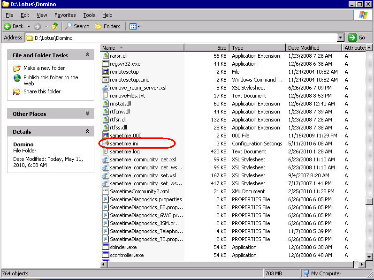Click the vertical scrollbar up arrow
The image size is (374, 280).
pos(369,48)
